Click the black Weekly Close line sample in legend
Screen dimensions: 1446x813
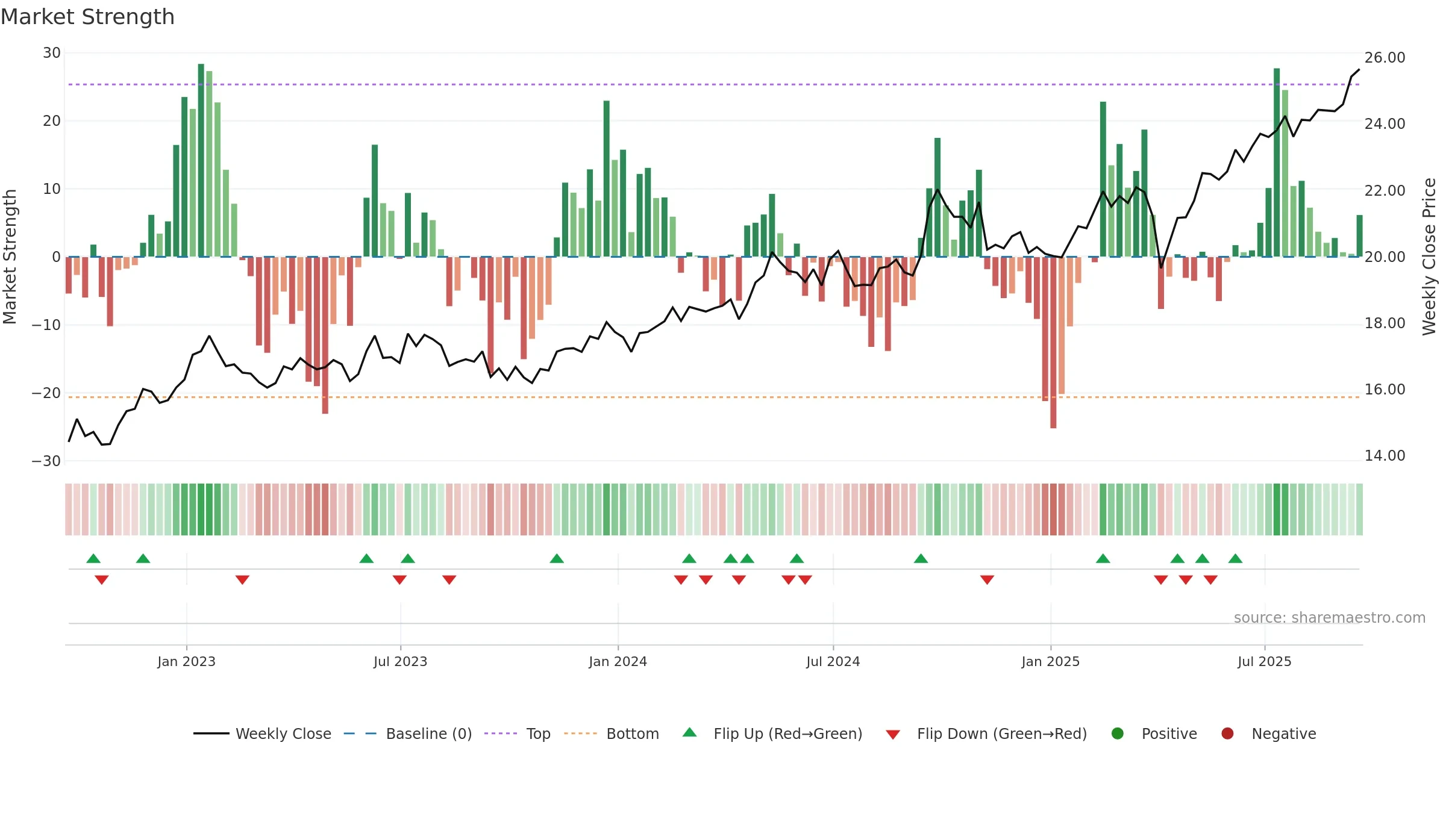tap(211, 734)
